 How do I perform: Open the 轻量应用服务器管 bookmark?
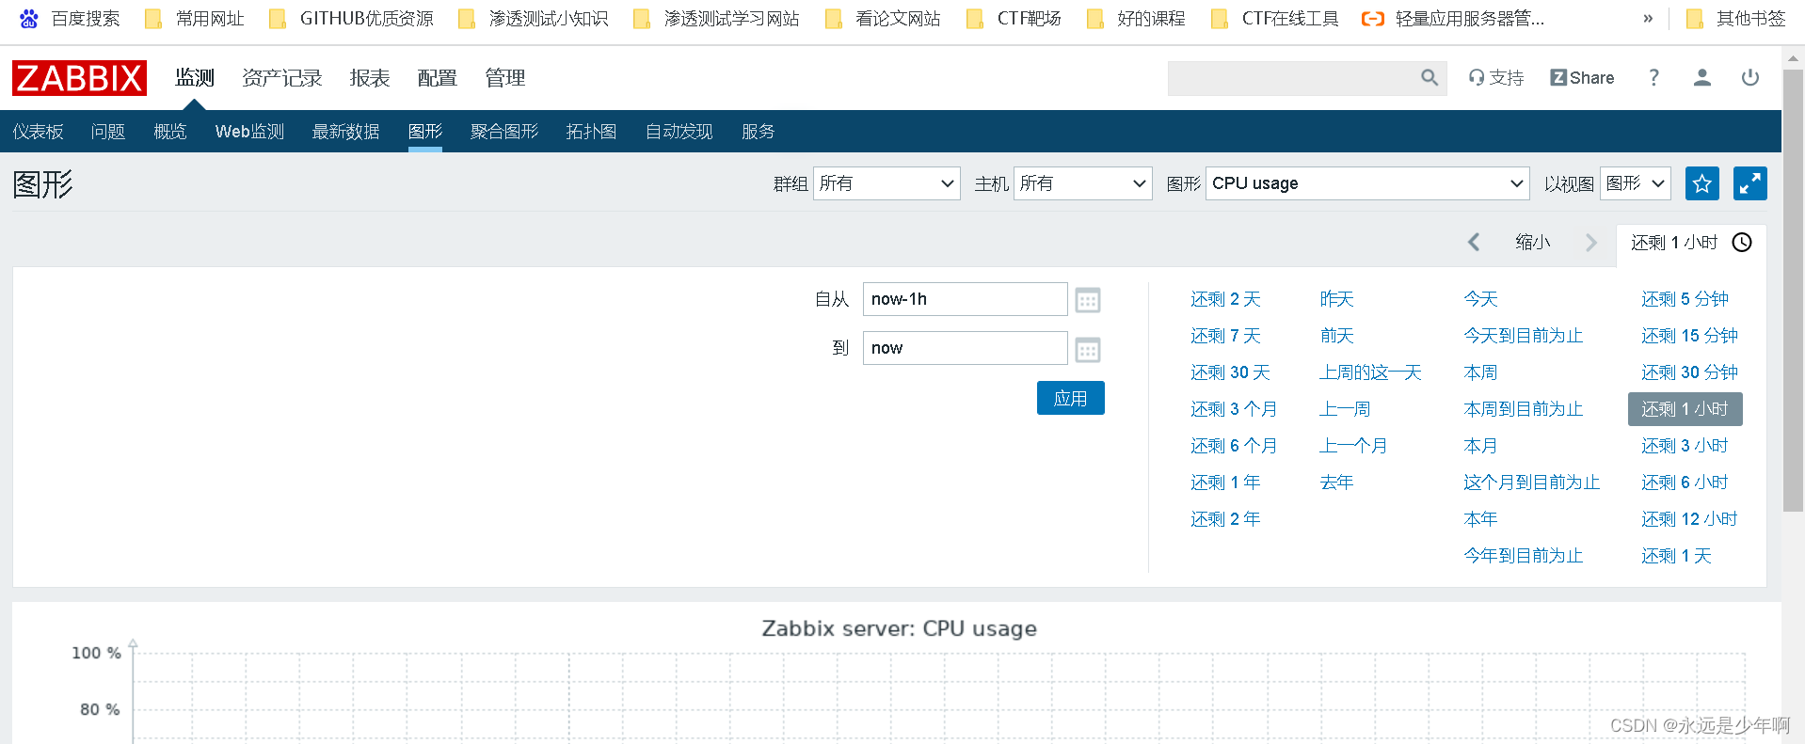point(1453,19)
